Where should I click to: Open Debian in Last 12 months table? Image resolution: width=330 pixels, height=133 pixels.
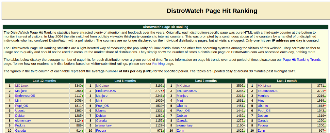20,116
